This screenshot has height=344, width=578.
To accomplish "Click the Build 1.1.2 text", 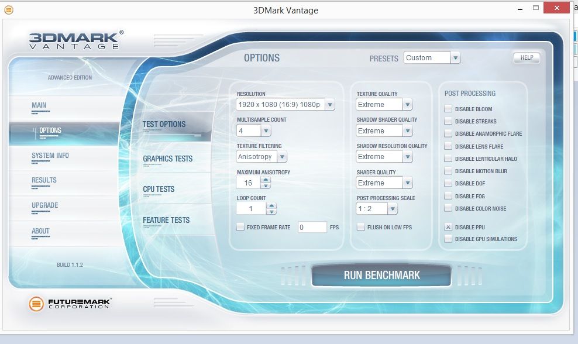I will pyautogui.click(x=70, y=265).
